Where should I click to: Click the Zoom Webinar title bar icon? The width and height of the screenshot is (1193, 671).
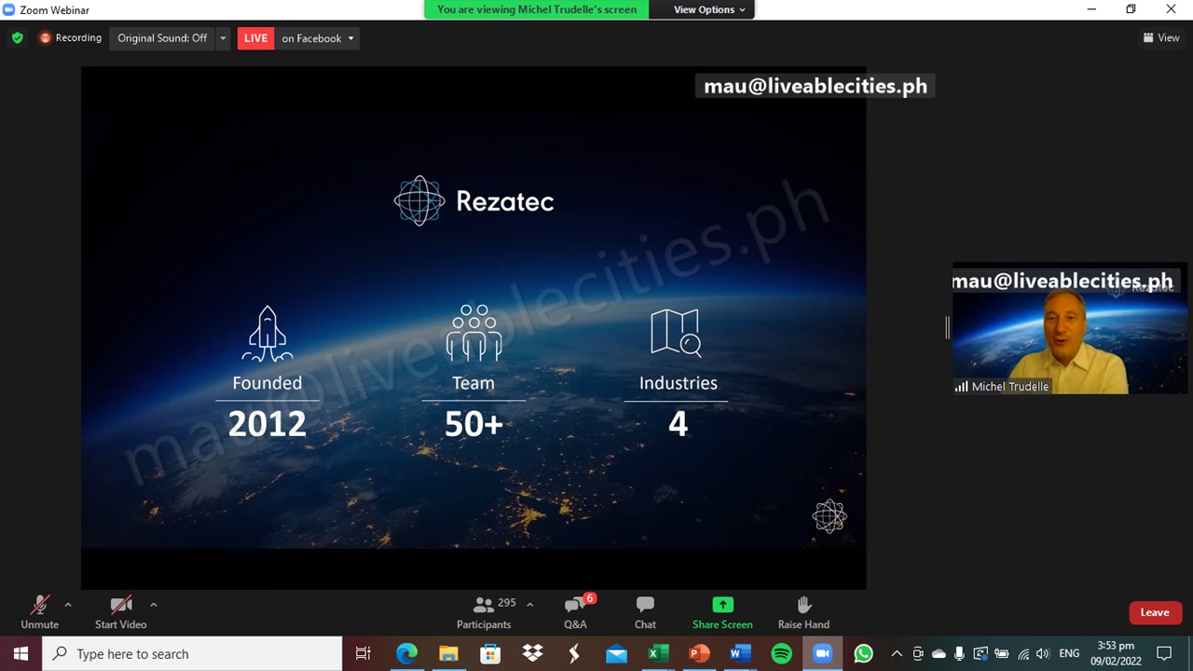(x=9, y=9)
